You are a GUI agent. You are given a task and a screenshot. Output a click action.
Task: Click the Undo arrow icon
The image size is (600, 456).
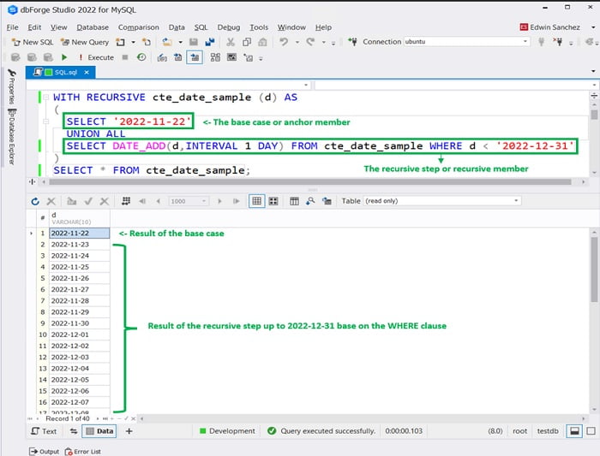coord(284,42)
